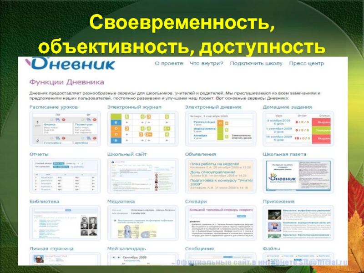The height and width of the screenshot is (273, 364).
Task: Click the date Четверг, 3 сентября 2009
Action: 209,116
